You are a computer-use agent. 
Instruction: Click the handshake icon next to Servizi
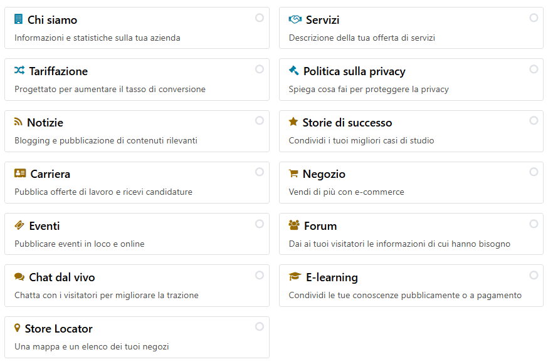tap(295, 19)
